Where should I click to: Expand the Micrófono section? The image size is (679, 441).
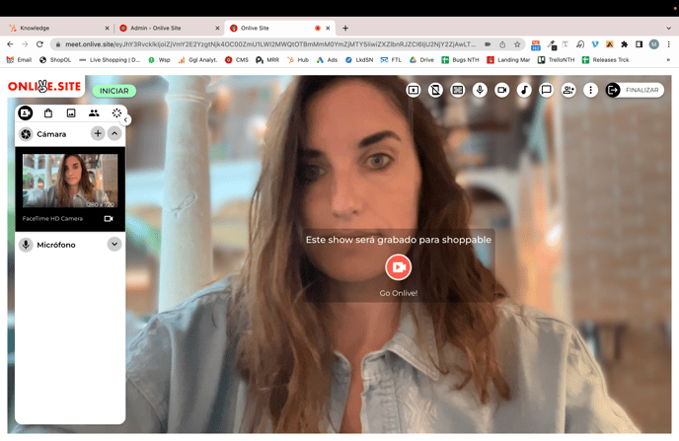(114, 245)
